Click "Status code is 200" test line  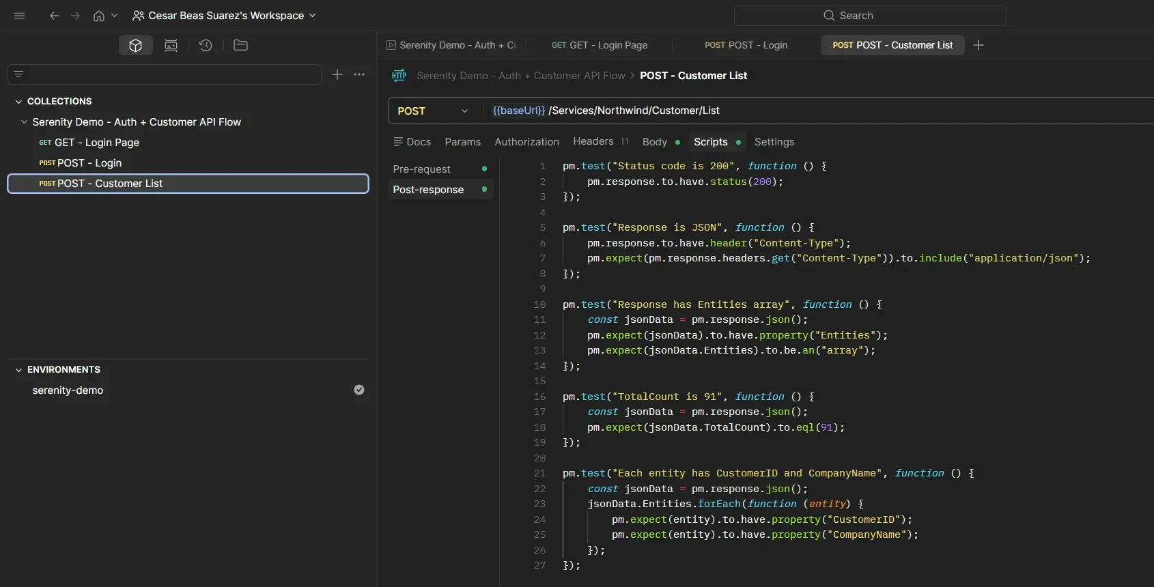click(x=694, y=166)
